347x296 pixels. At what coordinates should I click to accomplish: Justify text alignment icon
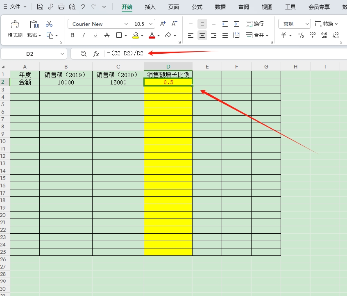pos(225,35)
